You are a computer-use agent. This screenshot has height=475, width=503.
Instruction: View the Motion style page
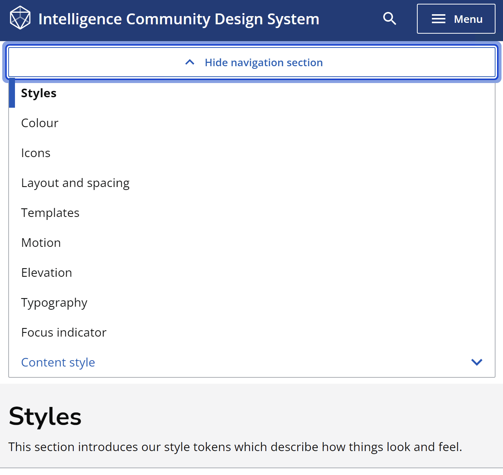[x=41, y=242]
